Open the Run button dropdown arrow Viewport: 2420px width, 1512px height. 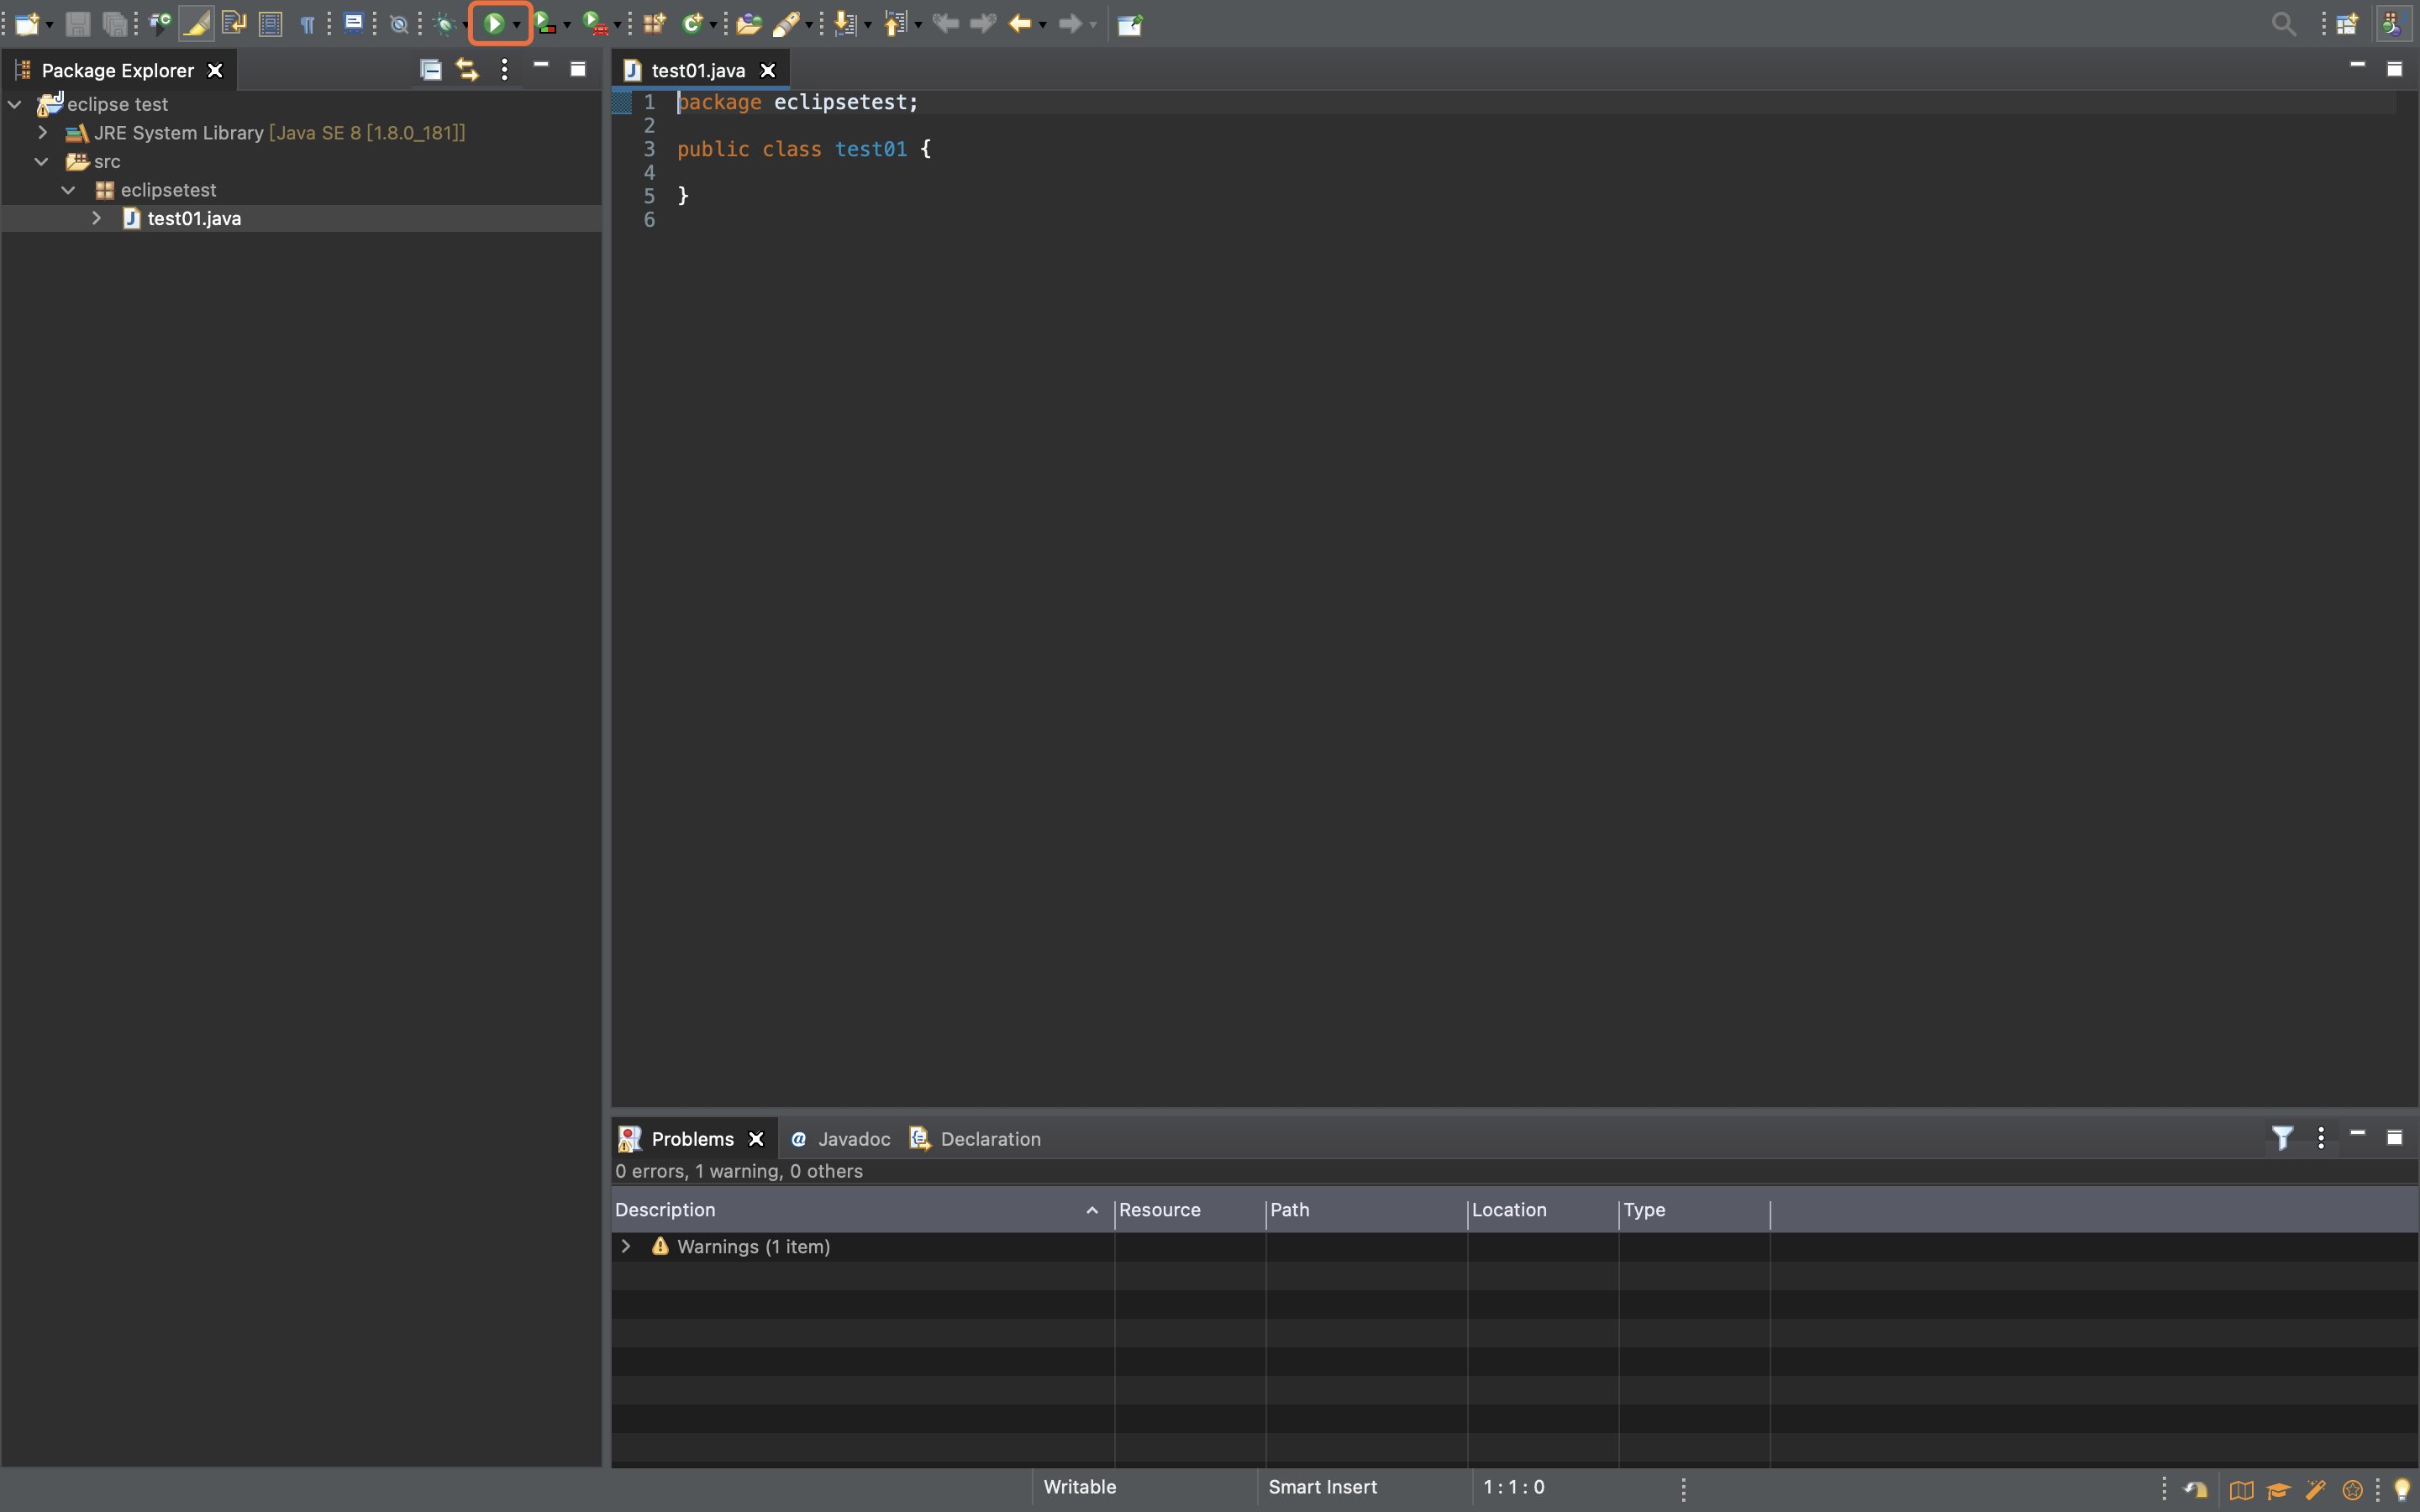pyautogui.click(x=517, y=24)
